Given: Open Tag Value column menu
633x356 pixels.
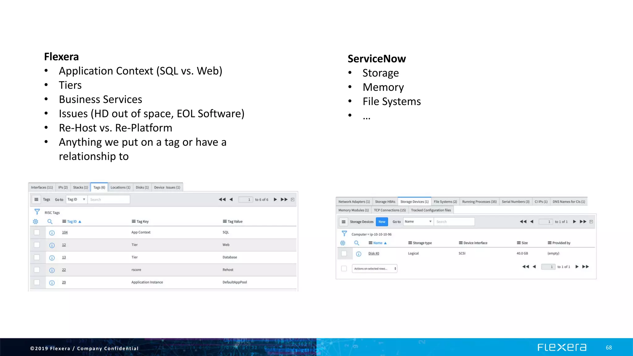Looking at the screenshot, I should 225,222.
